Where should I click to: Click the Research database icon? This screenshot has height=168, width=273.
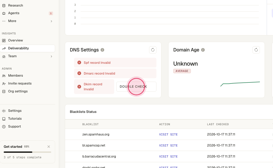coord(4,6)
